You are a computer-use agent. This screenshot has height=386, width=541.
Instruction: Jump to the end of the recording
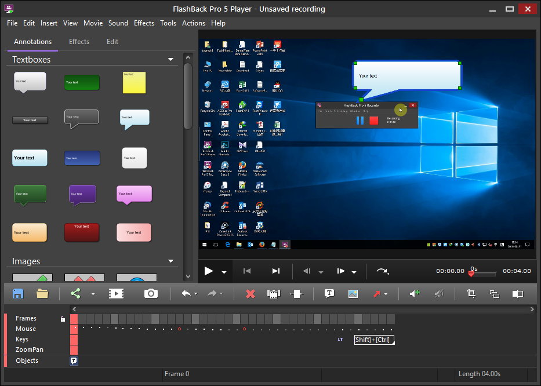tap(276, 271)
